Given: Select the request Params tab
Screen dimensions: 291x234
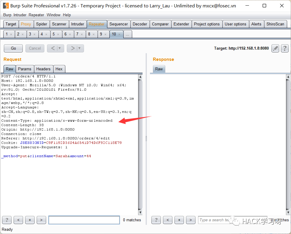Looking at the screenshot, I should tap(25, 69).
